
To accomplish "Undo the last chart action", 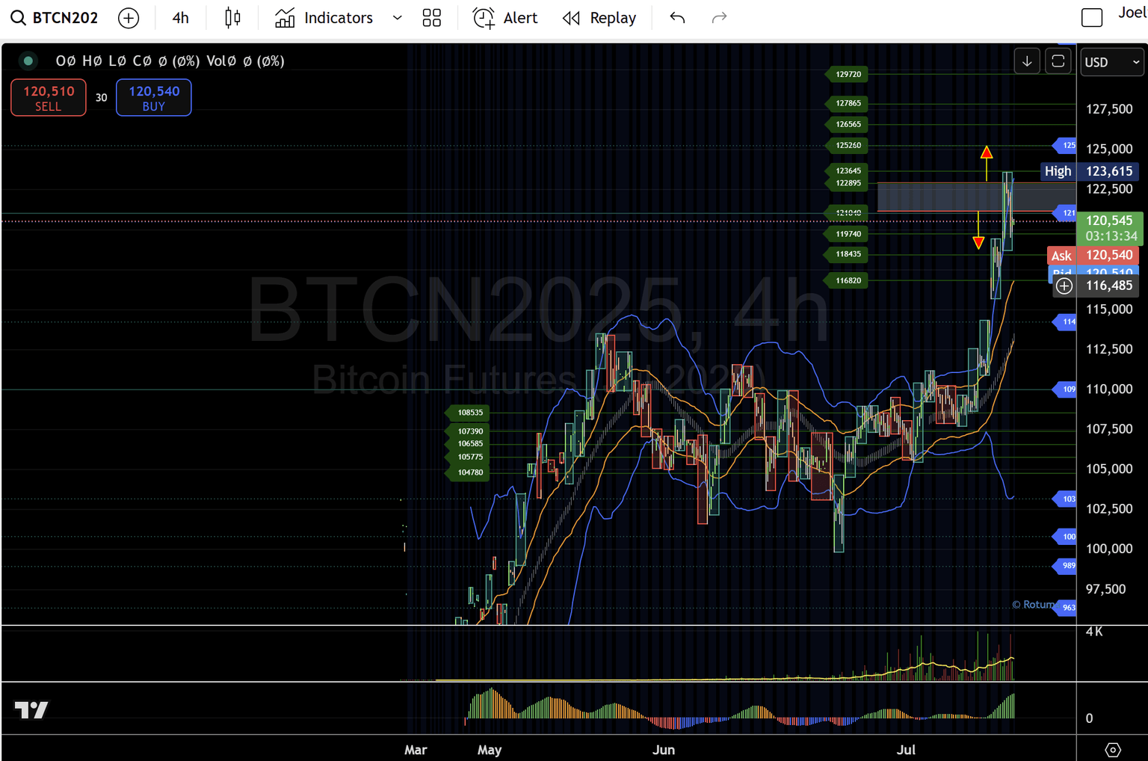I will [x=677, y=17].
